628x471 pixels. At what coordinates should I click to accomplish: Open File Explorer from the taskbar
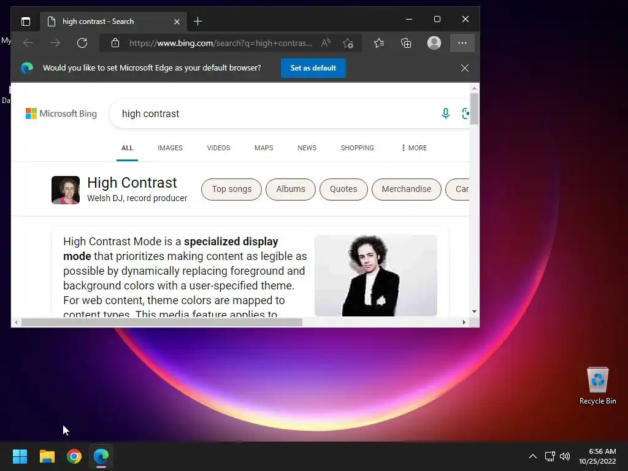pyautogui.click(x=47, y=456)
